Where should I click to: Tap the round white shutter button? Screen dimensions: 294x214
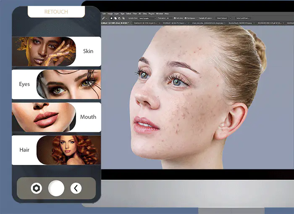(x=56, y=188)
